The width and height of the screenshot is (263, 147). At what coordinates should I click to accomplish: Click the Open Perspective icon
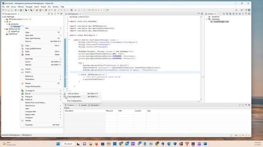pyautogui.click(x=242, y=10)
